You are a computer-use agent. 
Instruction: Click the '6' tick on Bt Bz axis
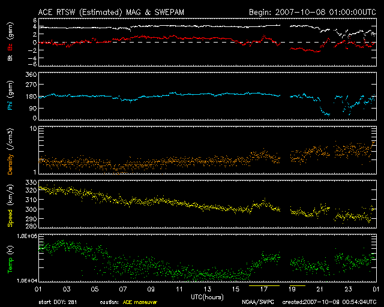[35, 20]
